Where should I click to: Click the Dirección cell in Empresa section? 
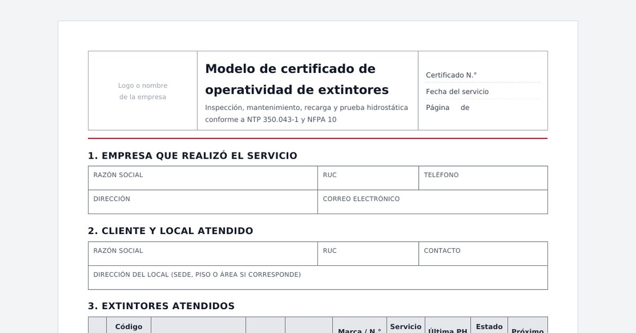coord(203,202)
